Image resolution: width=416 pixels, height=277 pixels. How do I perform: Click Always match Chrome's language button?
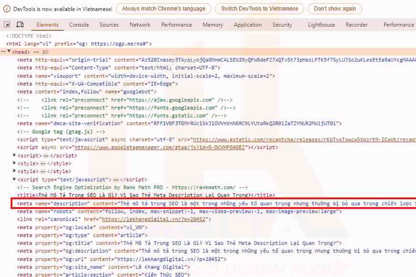pyautogui.click(x=164, y=9)
